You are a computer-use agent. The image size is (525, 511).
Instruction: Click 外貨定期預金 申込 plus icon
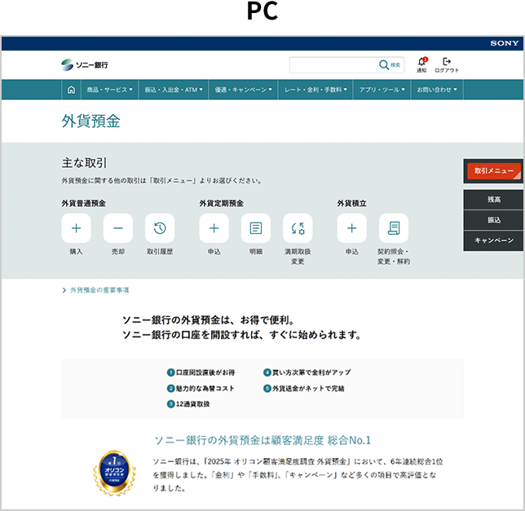pos(214,228)
